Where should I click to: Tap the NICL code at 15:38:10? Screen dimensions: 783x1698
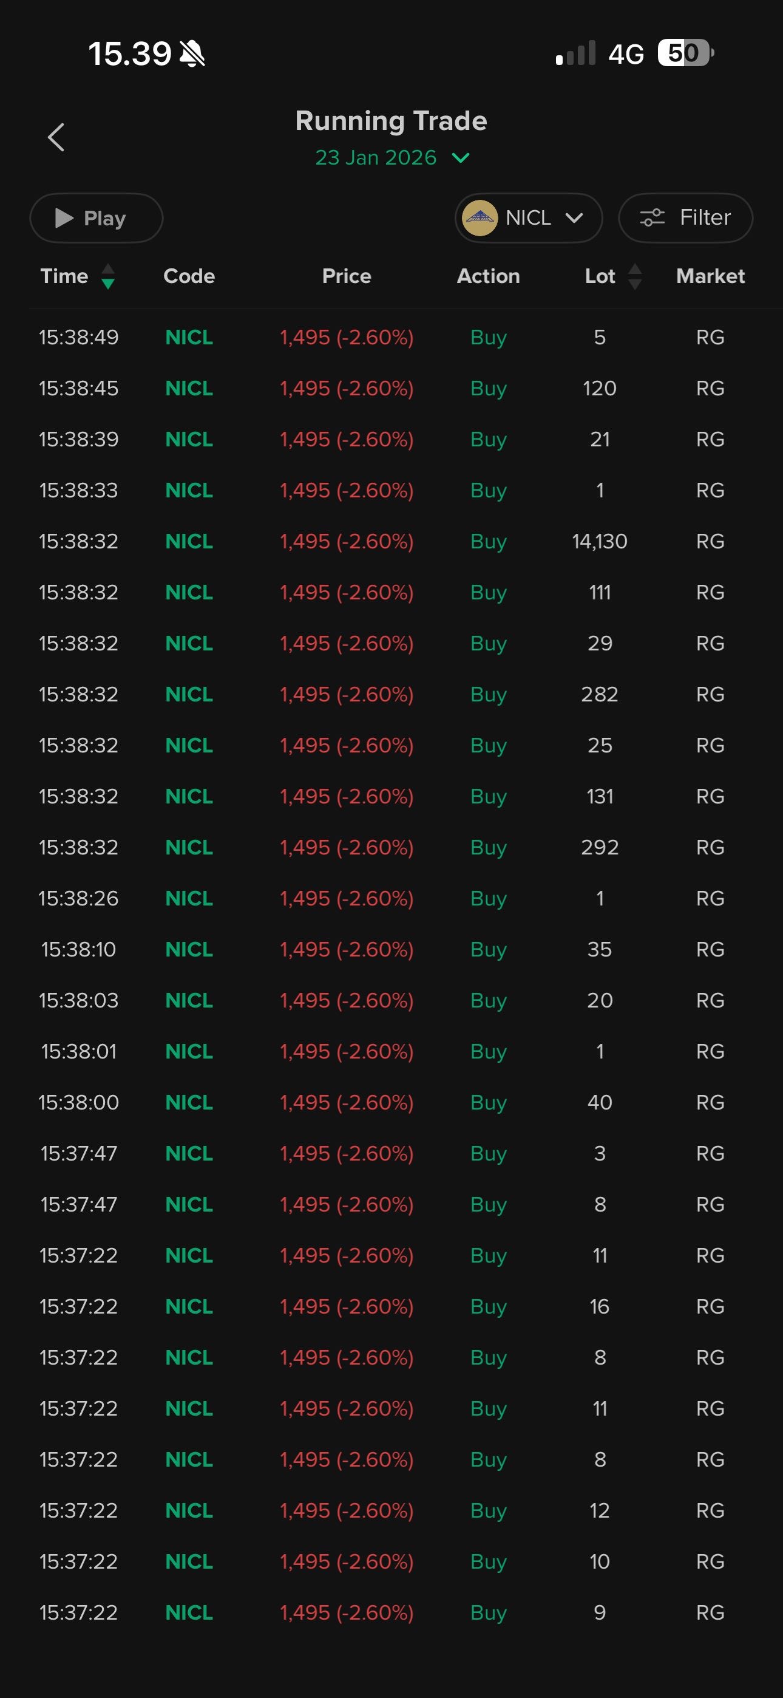click(x=189, y=949)
